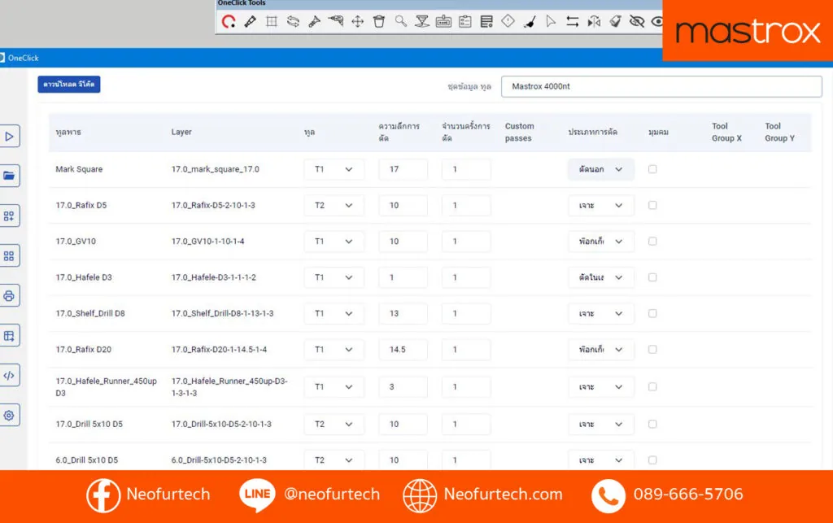Open the code brackets icon in sidebar
833x523 pixels.
coord(9,376)
